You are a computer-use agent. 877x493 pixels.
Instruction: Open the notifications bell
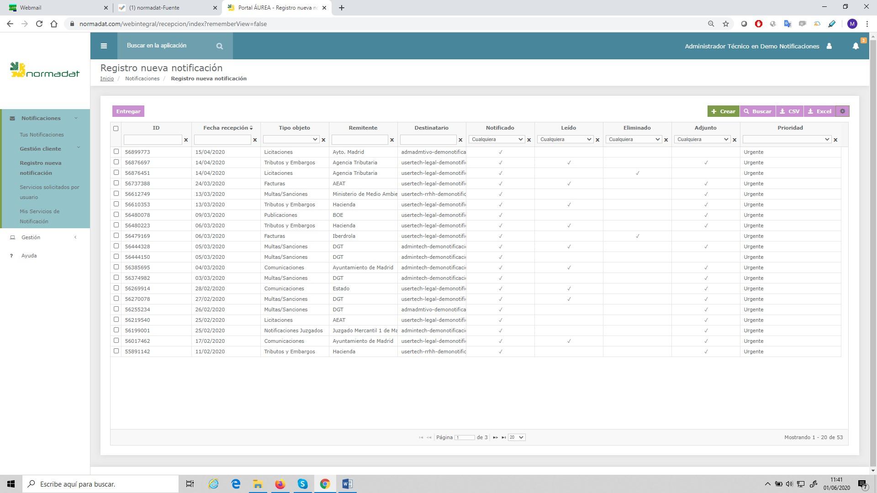tap(856, 46)
